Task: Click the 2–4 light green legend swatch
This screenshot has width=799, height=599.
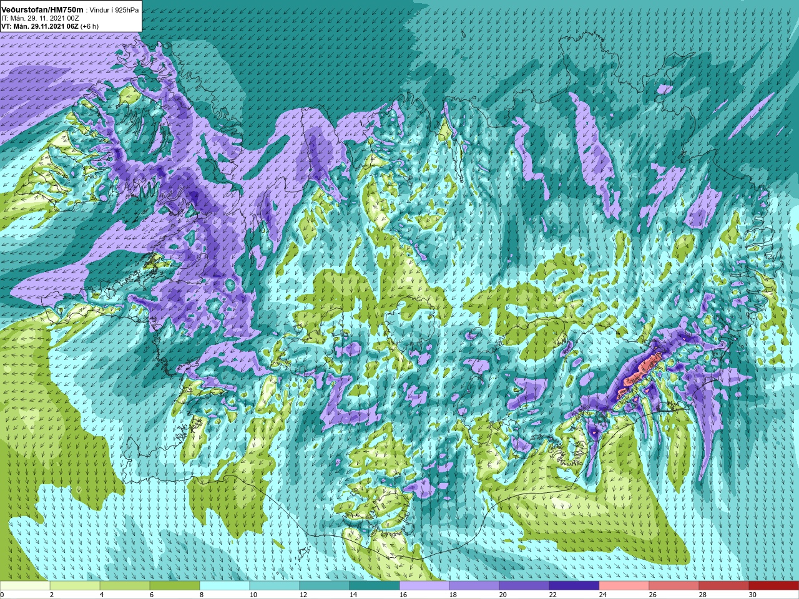Action: [75, 585]
